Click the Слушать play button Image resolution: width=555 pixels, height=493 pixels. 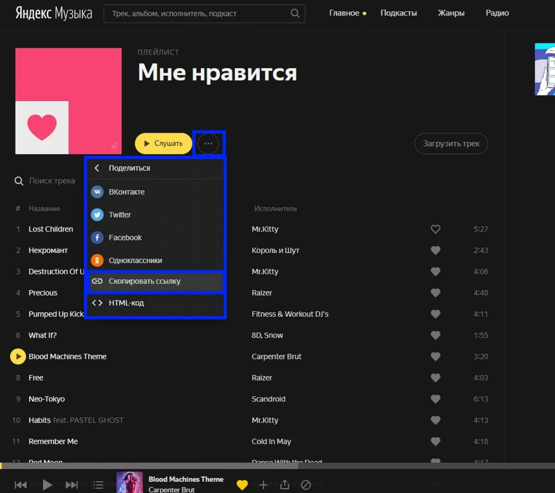pos(164,143)
